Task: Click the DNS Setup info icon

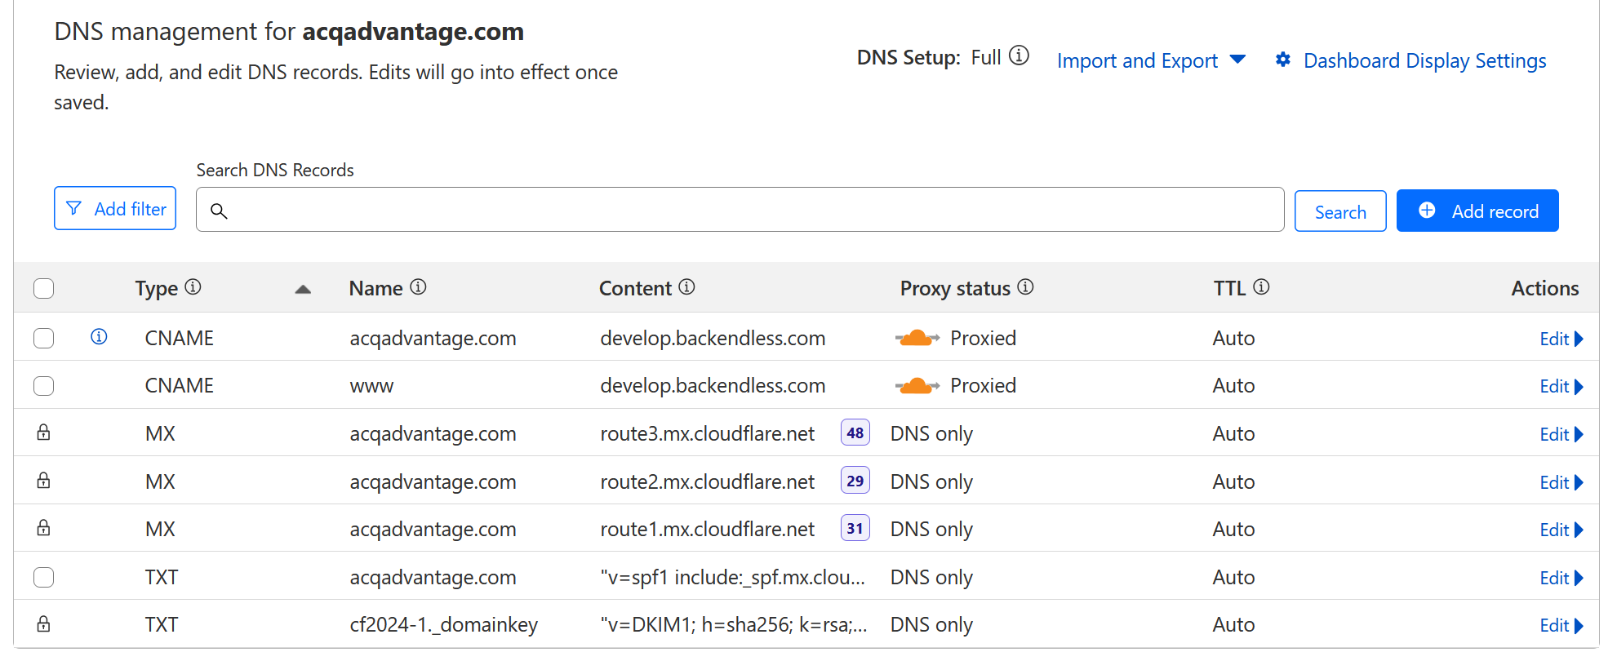Action: coord(1019,55)
